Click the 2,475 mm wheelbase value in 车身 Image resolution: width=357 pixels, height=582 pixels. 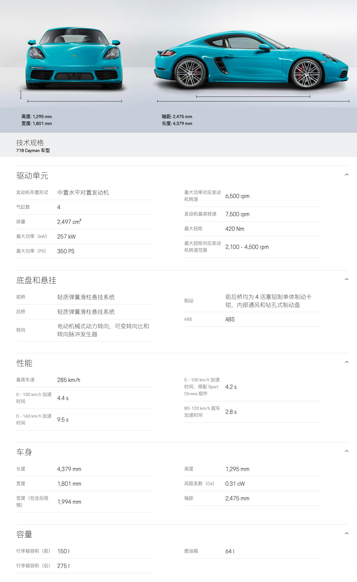pyautogui.click(x=237, y=498)
